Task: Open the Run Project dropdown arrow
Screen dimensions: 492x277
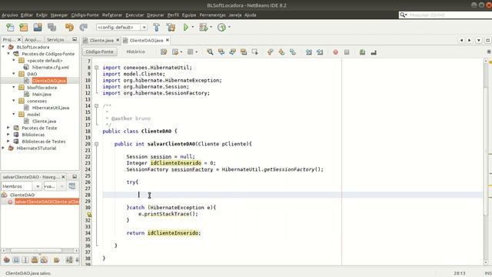Action: [193, 27]
